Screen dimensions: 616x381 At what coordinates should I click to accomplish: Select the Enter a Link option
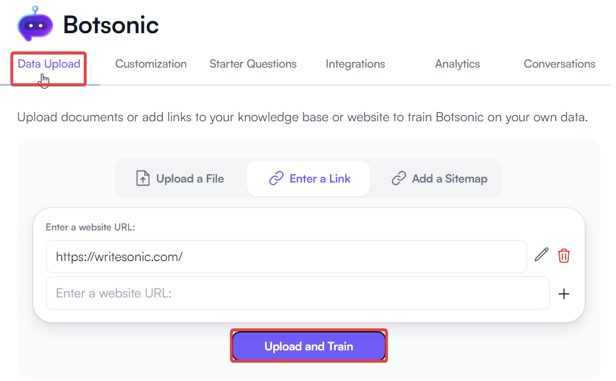[308, 179]
